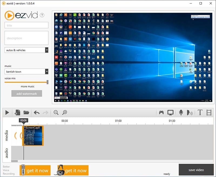This screenshot has width=216, height=177.
Task: Open the load project folder icon
Action: 26,112
